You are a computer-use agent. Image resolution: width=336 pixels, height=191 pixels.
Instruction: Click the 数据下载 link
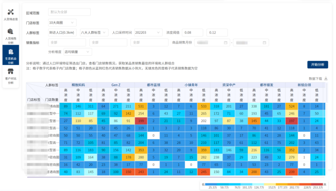pyautogui.click(x=315, y=79)
